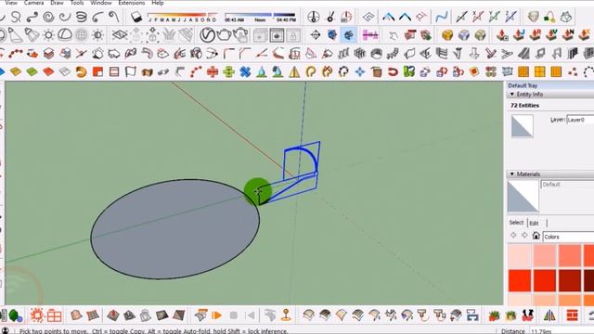Pick the dark red-brown color swatch

click(569, 280)
